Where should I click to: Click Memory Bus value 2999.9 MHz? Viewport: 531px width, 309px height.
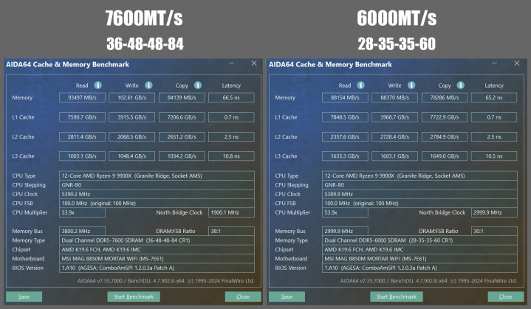click(345, 231)
